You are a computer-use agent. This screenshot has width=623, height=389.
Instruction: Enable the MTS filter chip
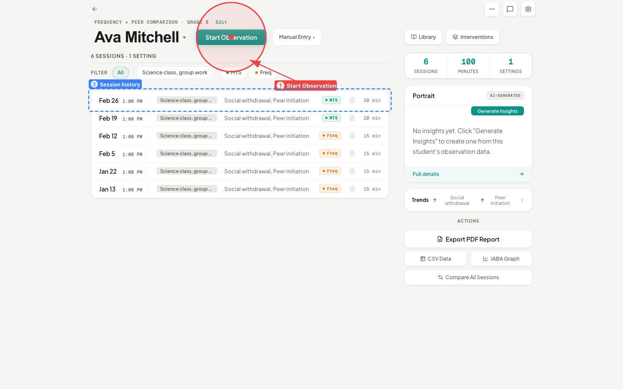tap(233, 73)
